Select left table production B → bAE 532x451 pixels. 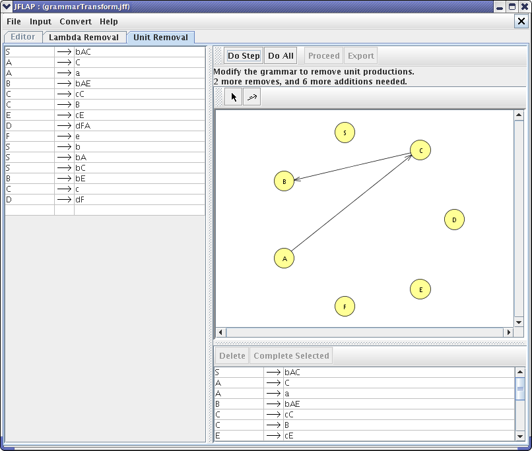tap(105, 83)
